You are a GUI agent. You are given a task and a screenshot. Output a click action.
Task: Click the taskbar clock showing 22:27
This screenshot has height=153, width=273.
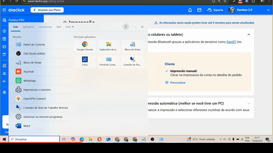[x=257, y=139]
